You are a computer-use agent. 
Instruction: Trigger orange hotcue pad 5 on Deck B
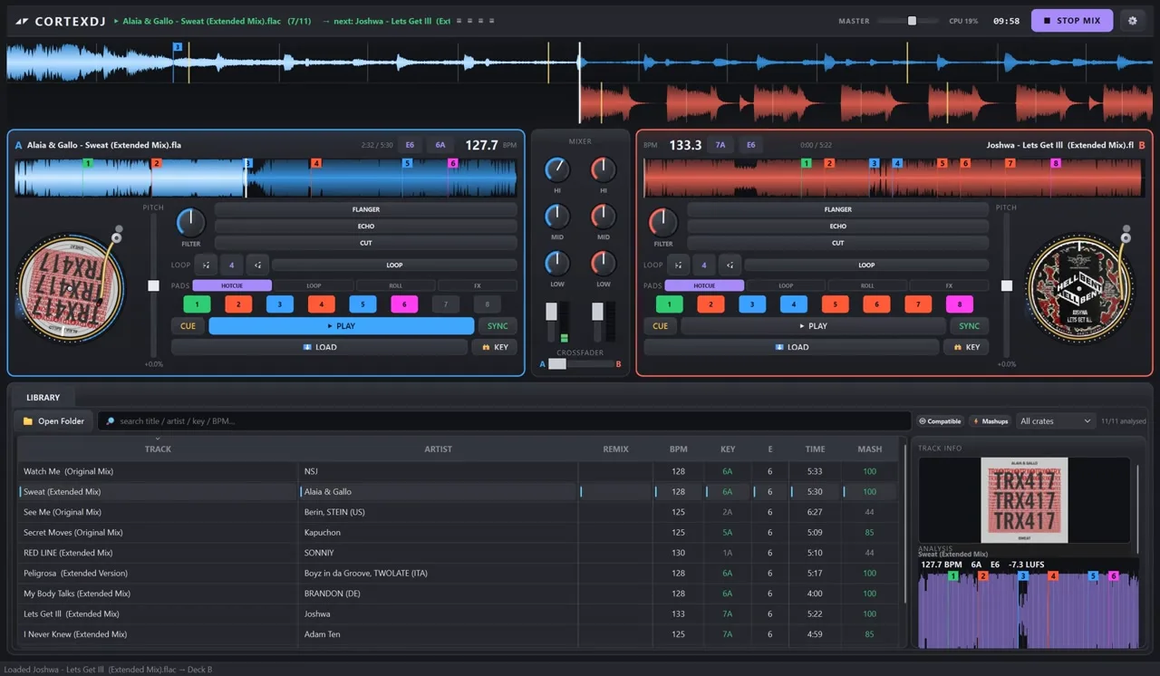835,304
